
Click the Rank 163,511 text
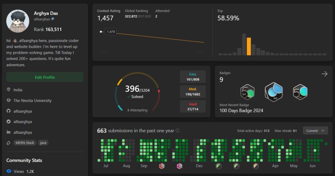click(48, 29)
